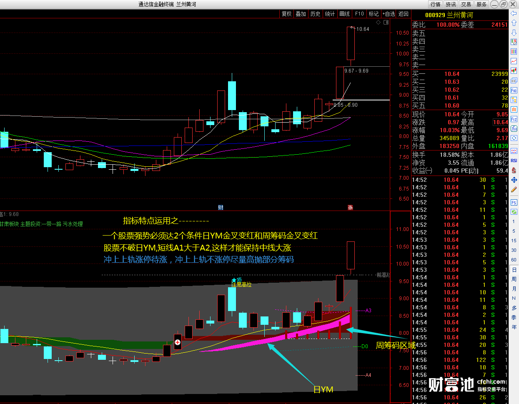Click the 委比 100.00% value
Screen dimensions: 519x404
(448, 25)
